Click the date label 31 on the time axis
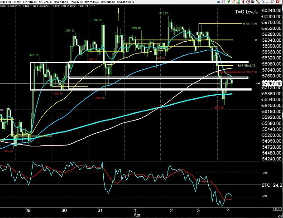283x218 pixels. (100, 211)
